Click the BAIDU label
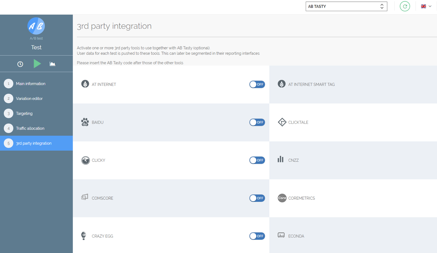Screen dimensions: 437x253 pyautogui.click(x=98, y=122)
